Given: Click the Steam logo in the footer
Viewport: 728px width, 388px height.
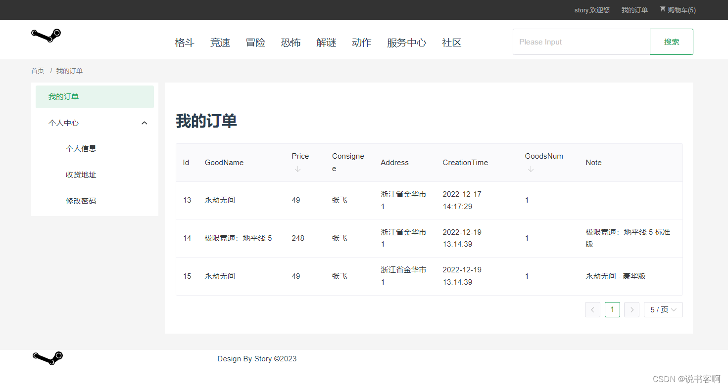Looking at the screenshot, I should [x=48, y=358].
